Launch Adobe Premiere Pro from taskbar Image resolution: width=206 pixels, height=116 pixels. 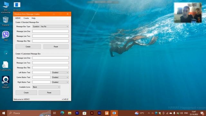point(77,113)
